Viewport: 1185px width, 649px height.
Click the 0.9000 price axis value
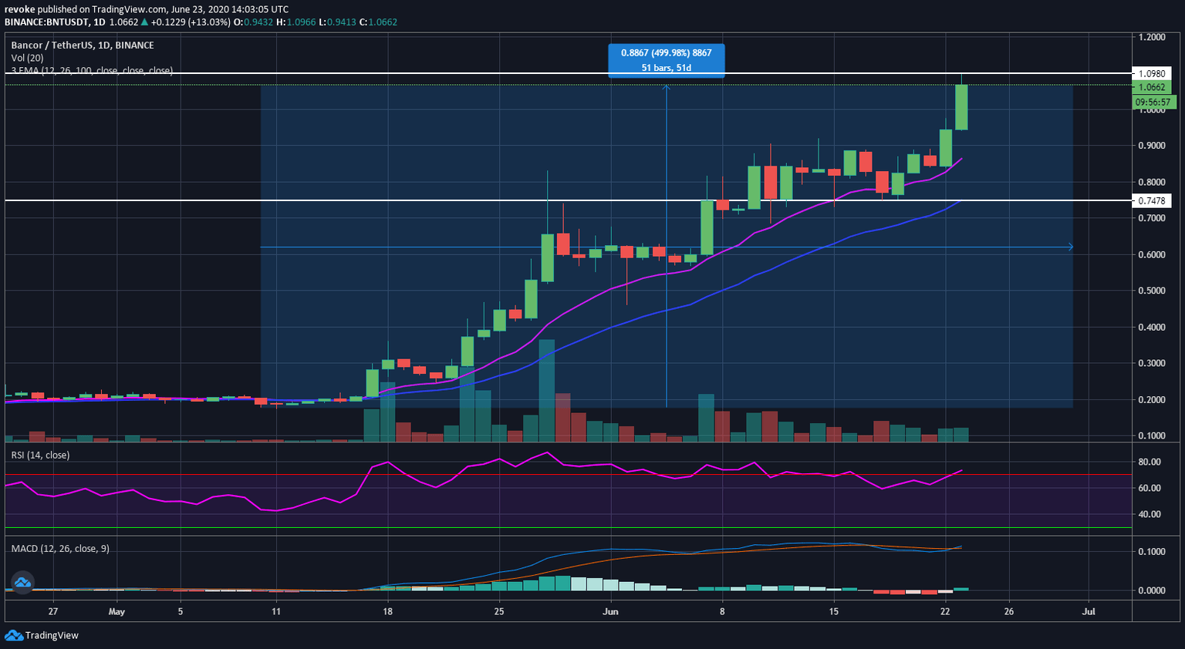pyautogui.click(x=1151, y=146)
